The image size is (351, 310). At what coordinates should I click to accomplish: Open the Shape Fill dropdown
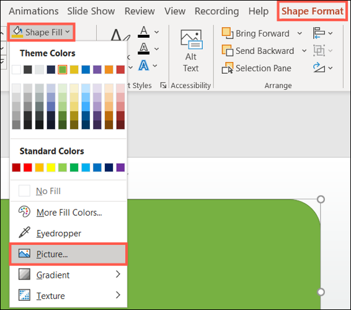click(x=41, y=32)
